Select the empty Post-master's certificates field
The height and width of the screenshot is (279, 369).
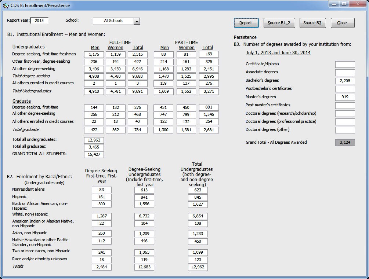tap(345, 105)
